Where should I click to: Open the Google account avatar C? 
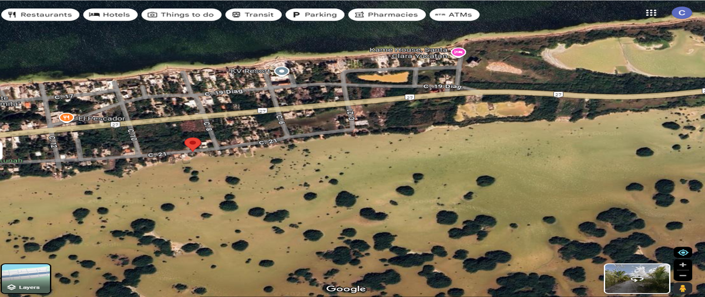coord(681,13)
